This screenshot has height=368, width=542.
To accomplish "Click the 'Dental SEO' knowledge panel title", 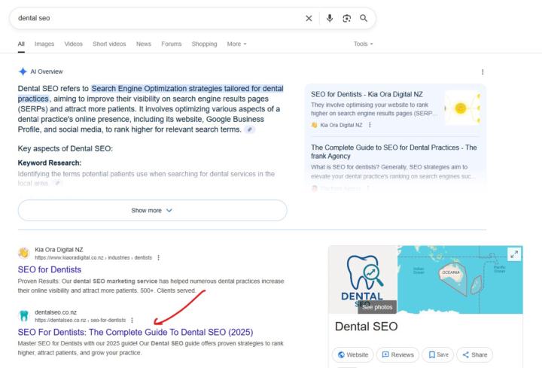I will pos(366,327).
